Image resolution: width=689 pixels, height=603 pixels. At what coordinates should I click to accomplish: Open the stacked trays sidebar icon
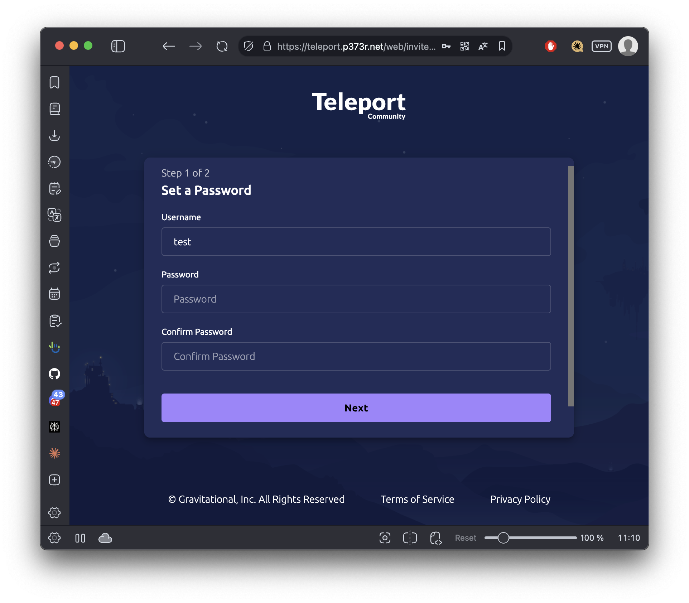click(x=54, y=241)
